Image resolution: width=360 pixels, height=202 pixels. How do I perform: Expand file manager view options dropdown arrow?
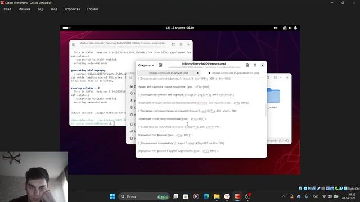click(281, 77)
